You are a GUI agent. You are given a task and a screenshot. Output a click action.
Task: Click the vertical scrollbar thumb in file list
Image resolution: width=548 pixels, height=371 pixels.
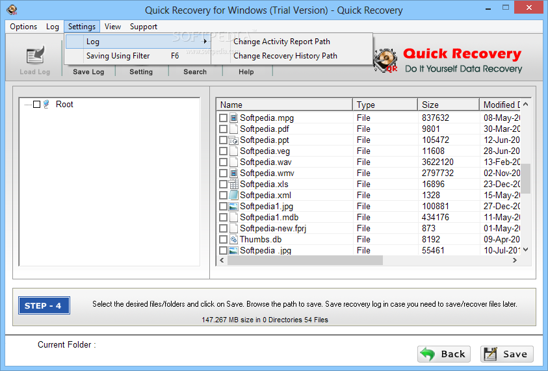pos(526,178)
